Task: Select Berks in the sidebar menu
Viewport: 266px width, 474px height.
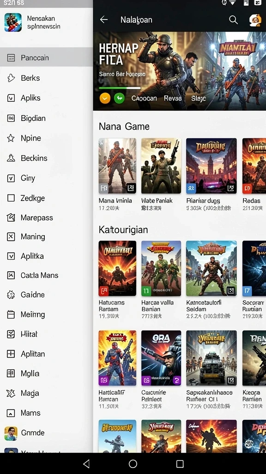Action: tap(47, 78)
